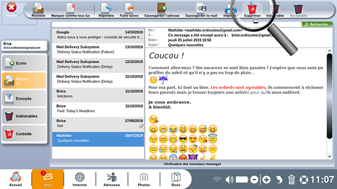
Task: Open Internet browser
Action: click(x=79, y=179)
